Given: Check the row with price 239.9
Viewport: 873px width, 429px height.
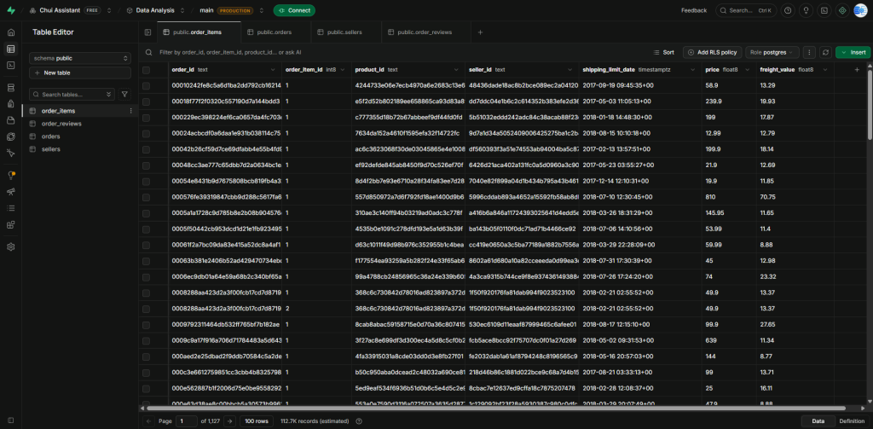Looking at the screenshot, I should tap(146, 102).
